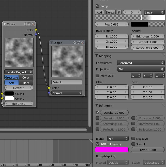
Task: Click the white Color 2 swatch
Action: pos(9,98)
